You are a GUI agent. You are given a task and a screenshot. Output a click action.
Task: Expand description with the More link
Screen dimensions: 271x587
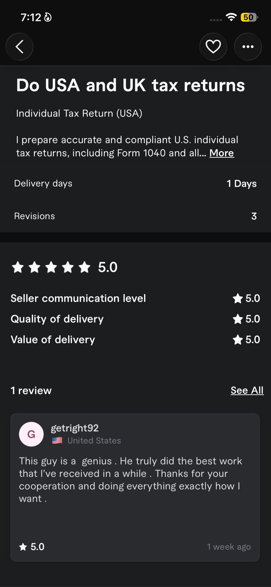(x=221, y=153)
